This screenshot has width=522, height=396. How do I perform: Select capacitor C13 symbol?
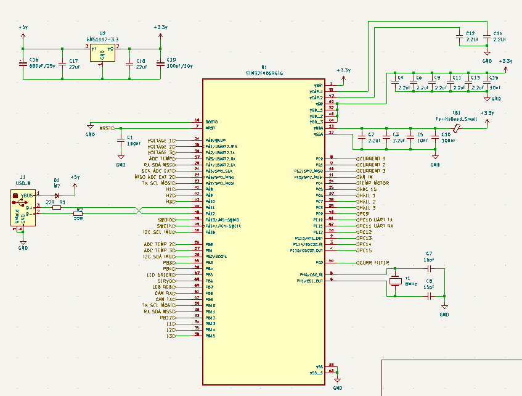tap(468, 81)
